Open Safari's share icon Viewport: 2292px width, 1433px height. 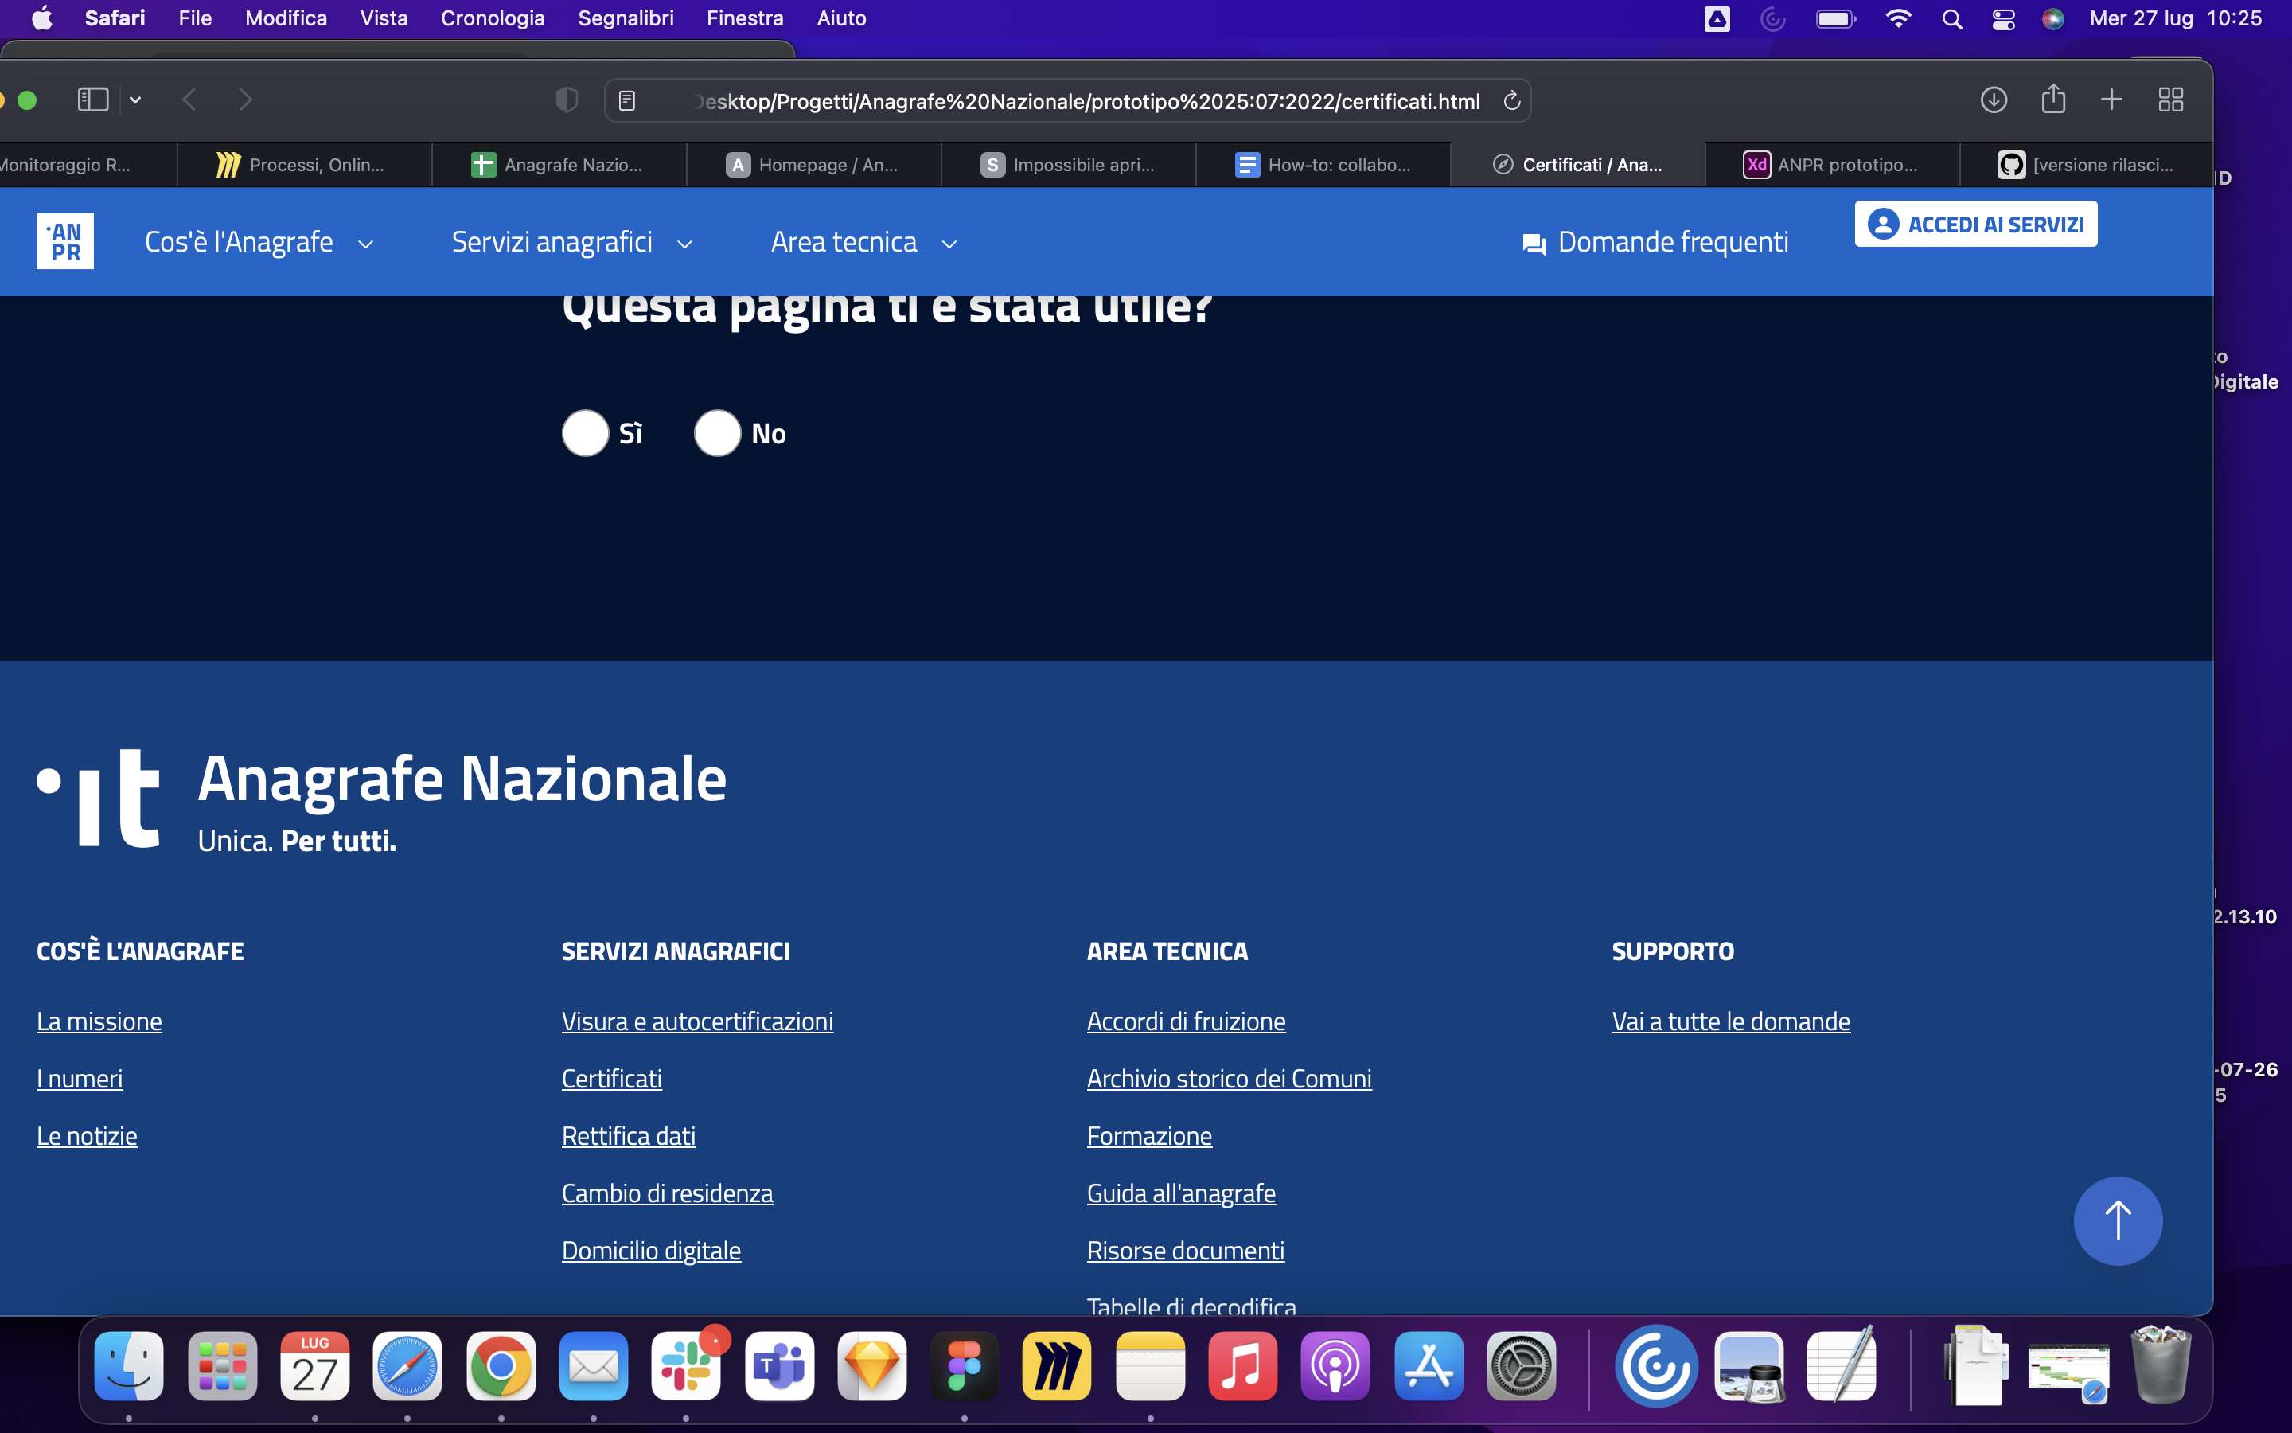pyautogui.click(x=2052, y=99)
